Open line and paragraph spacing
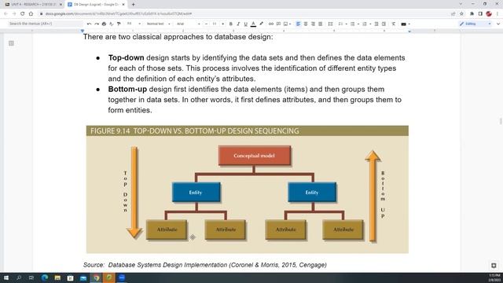 [330, 24]
